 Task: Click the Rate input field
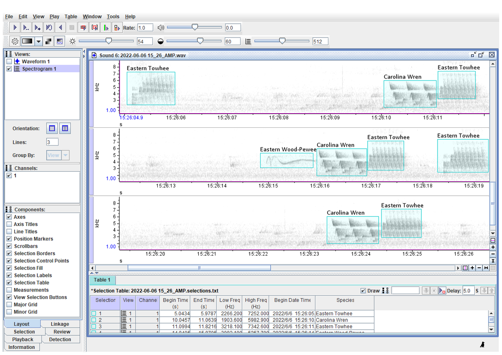pyautogui.click(x=145, y=28)
